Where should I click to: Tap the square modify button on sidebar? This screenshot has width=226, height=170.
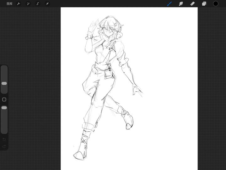[4, 99]
